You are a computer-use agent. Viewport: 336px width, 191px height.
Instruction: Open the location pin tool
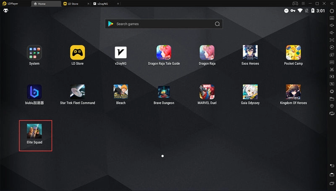pyautogui.click(x=332, y=106)
